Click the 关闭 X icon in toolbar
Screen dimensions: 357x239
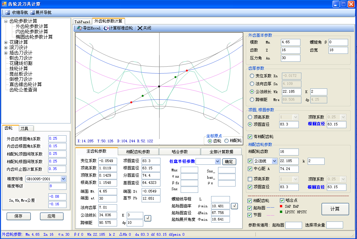[140, 28]
